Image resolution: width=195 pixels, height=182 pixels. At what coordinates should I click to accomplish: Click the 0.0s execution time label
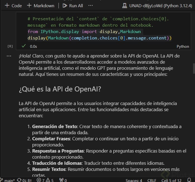click(33, 46)
